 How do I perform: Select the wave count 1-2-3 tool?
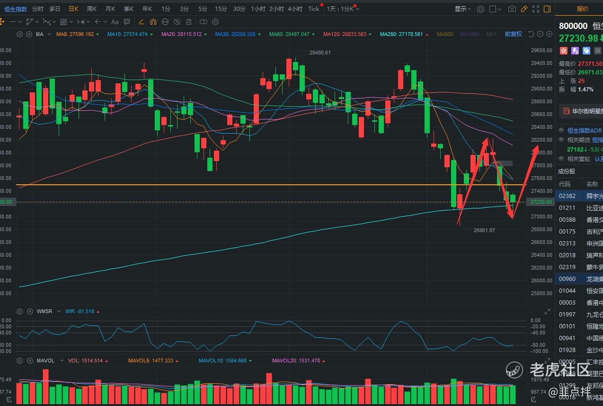(46, 22)
